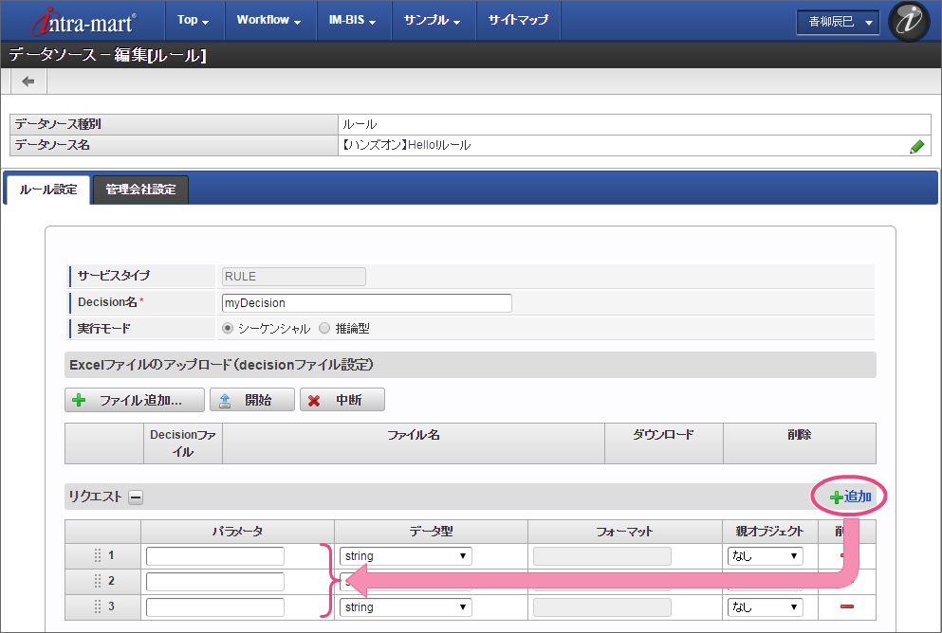The width and height of the screenshot is (942, 633).
Task: Open the 親オブジェクト dropdown in row 3
Action: (x=765, y=606)
